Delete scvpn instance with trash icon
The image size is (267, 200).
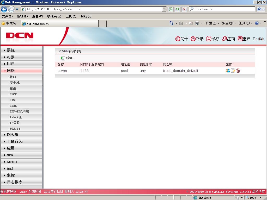(x=238, y=71)
